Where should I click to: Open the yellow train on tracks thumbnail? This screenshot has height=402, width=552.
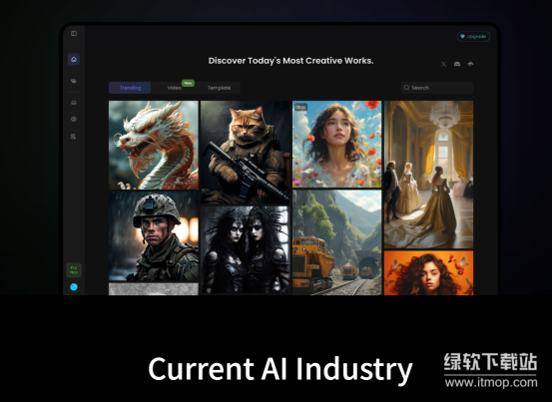tap(337, 242)
